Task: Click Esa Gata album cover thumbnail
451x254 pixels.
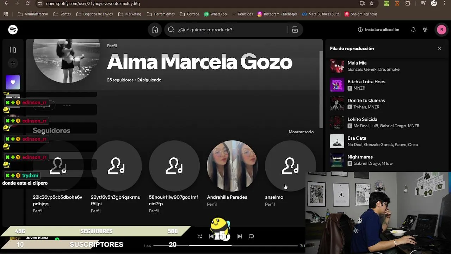Action: click(337, 141)
